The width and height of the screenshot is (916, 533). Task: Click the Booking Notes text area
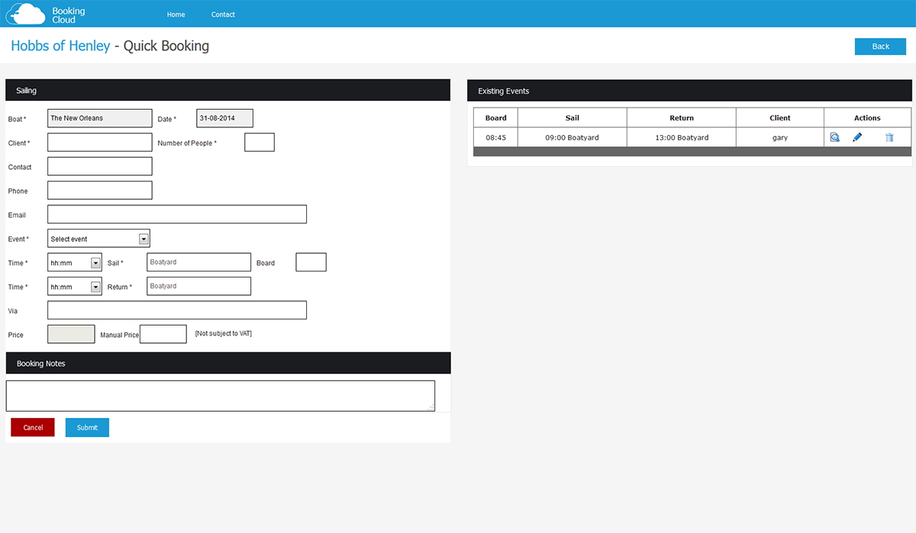[x=220, y=396]
